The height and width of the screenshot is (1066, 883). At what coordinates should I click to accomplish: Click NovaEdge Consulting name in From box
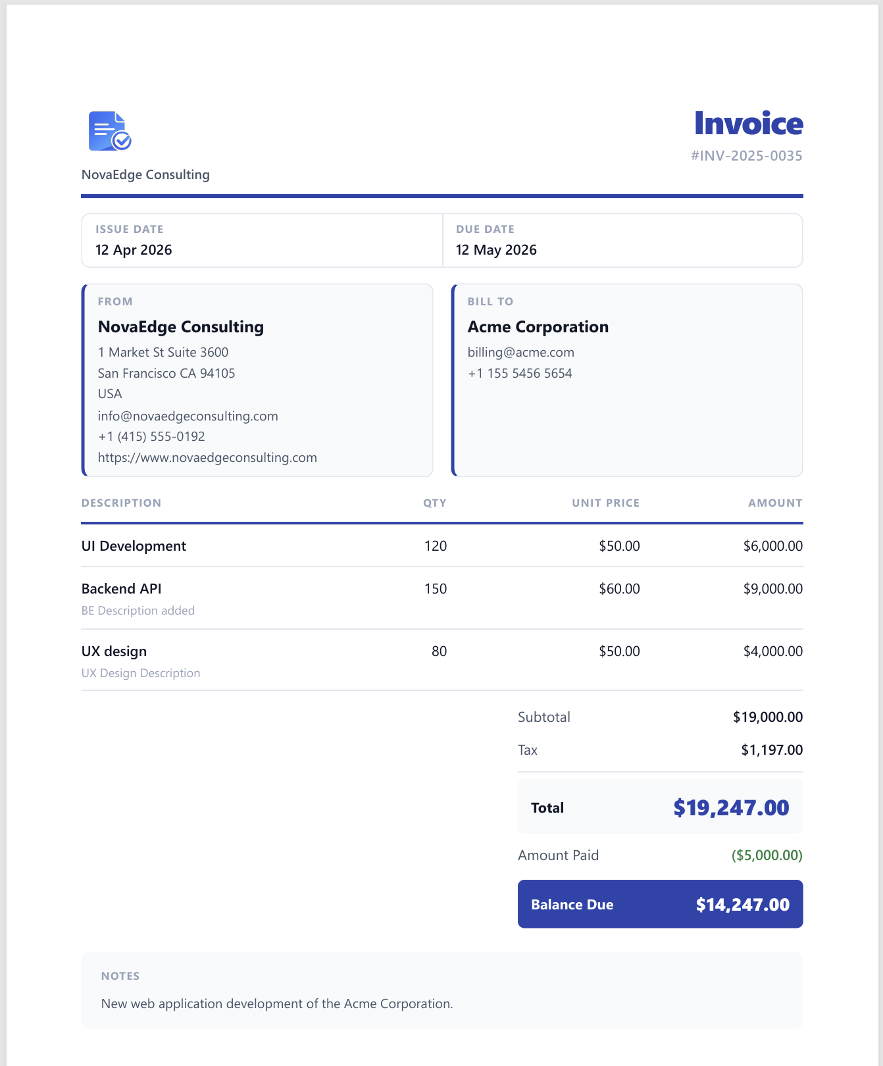(181, 327)
